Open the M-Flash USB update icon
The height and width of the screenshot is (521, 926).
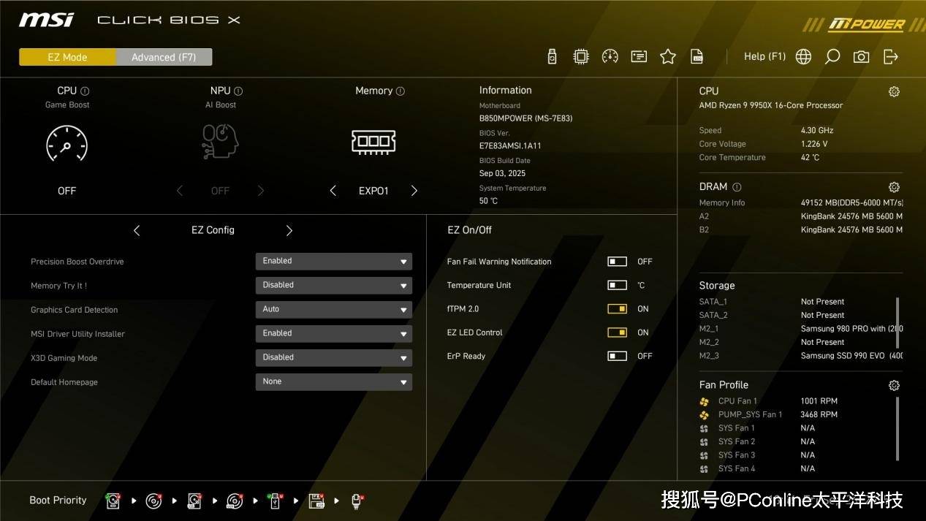point(552,57)
